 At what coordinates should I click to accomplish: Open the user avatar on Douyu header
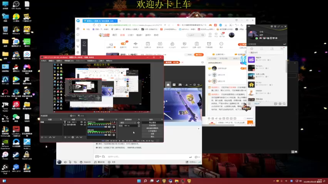click(x=231, y=35)
